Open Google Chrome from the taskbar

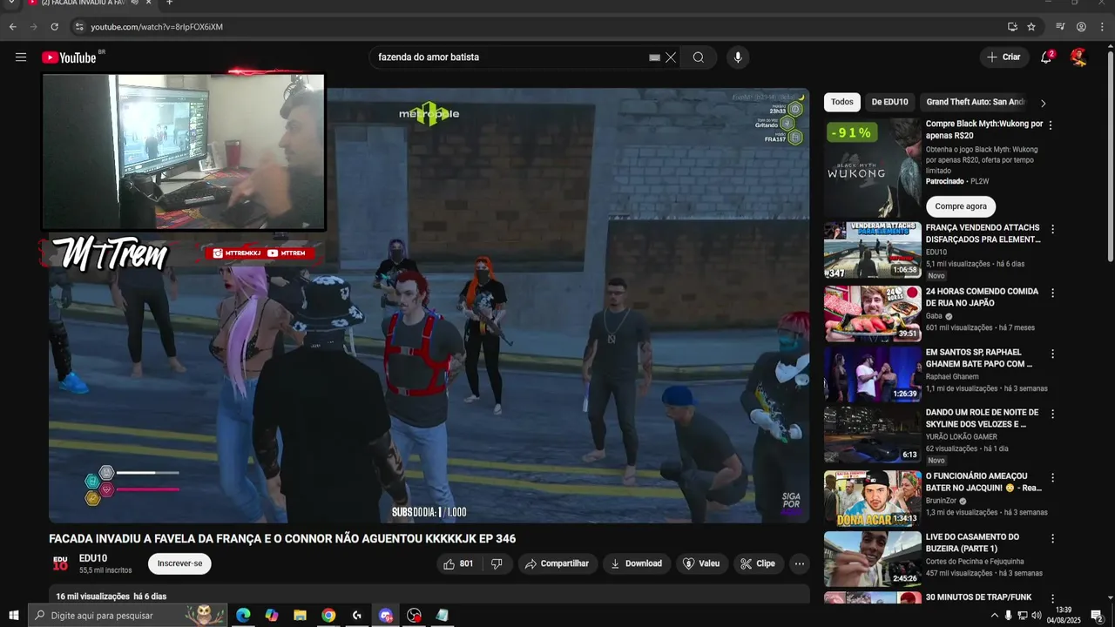click(x=328, y=616)
